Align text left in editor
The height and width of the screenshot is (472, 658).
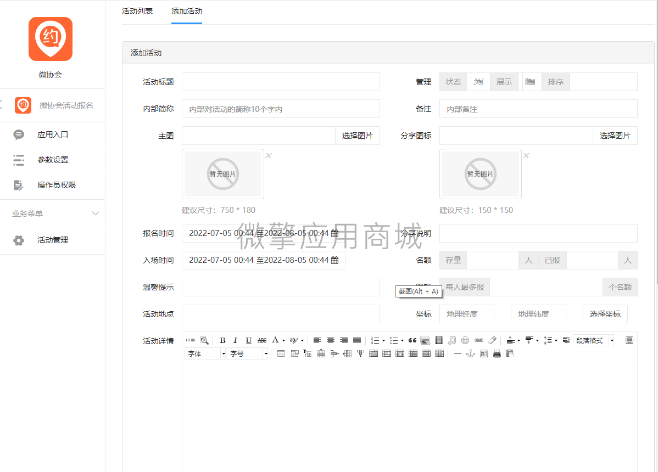click(x=317, y=340)
